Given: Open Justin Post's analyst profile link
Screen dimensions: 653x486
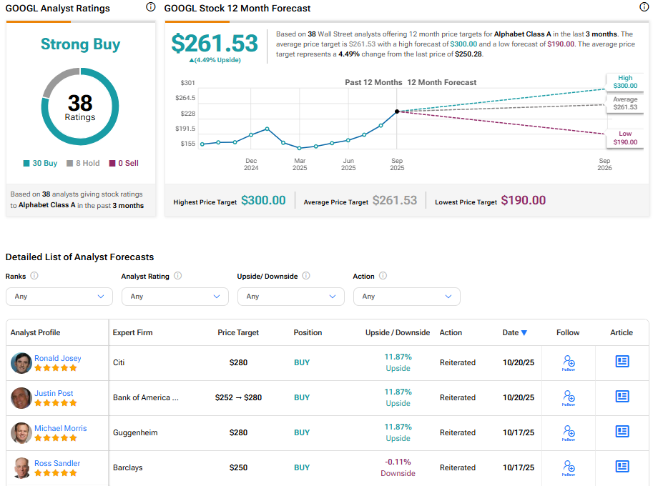Looking at the screenshot, I should 54,393.
